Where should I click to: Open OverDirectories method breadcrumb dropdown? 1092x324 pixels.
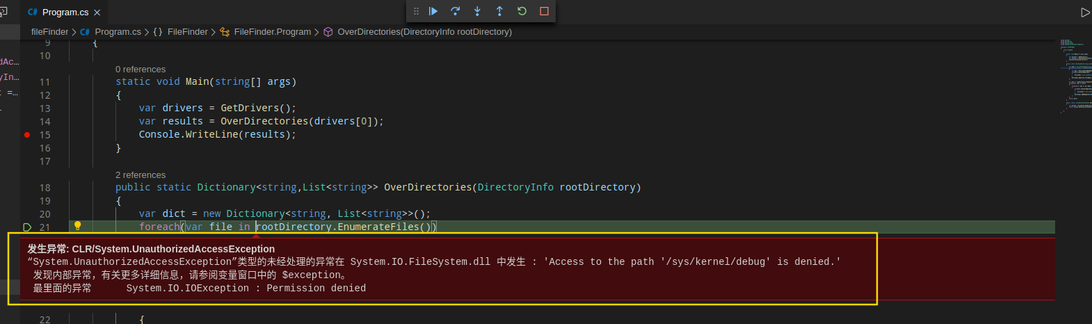(x=424, y=32)
